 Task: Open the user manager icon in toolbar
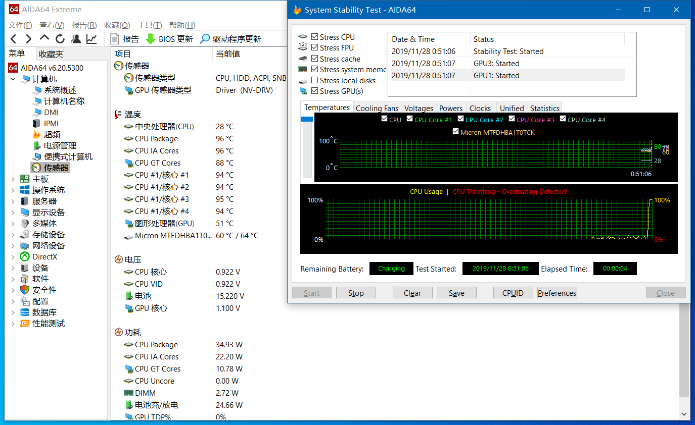coord(76,39)
